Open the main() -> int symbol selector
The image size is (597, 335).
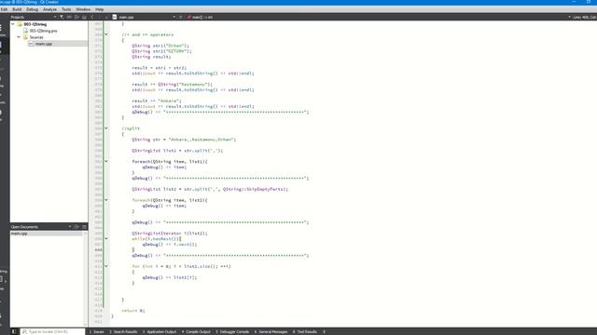[x=201, y=17]
